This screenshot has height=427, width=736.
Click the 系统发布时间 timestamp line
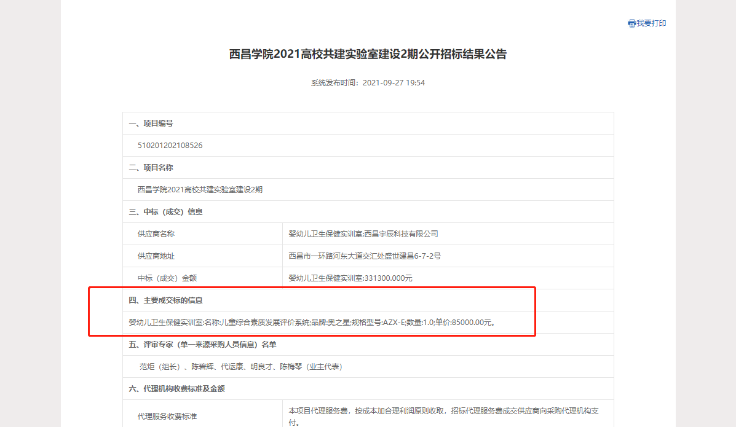(x=368, y=82)
